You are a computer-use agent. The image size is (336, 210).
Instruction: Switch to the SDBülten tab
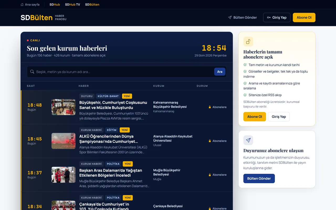(92, 4)
